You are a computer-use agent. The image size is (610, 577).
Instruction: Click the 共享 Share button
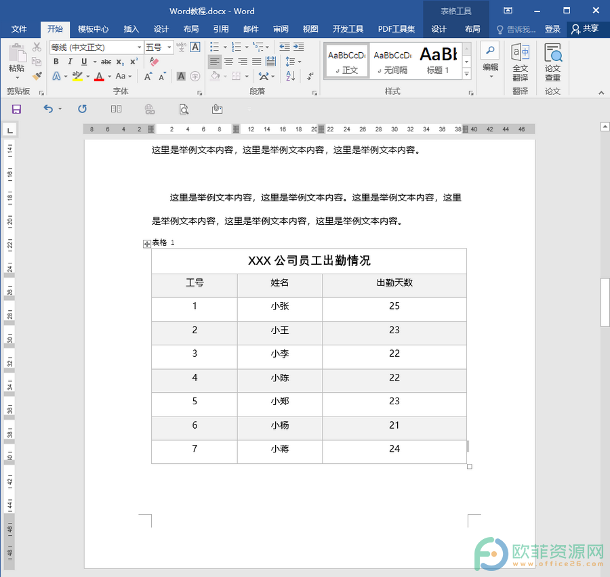[585, 28]
